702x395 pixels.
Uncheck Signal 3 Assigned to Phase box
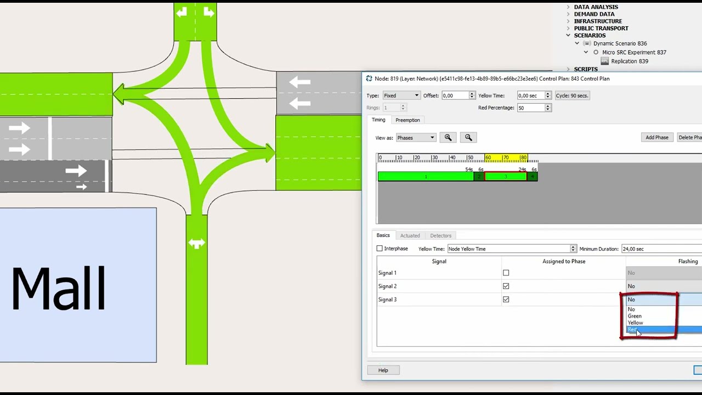tap(506, 300)
